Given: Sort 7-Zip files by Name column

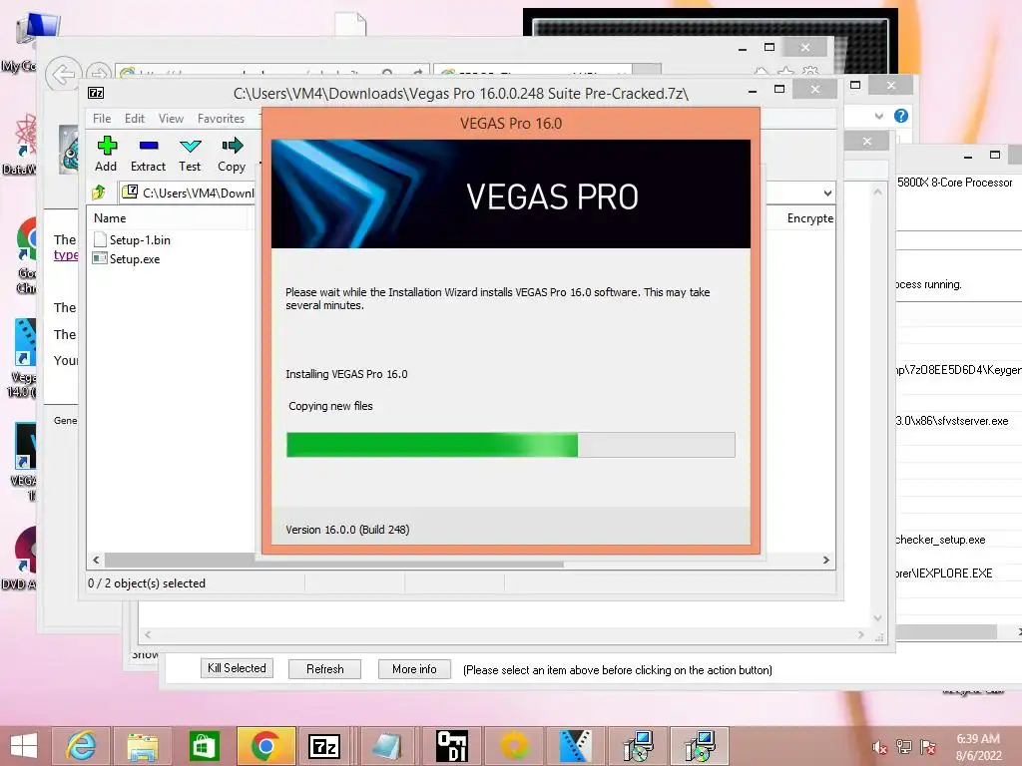Looking at the screenshot, I should 110,218.
